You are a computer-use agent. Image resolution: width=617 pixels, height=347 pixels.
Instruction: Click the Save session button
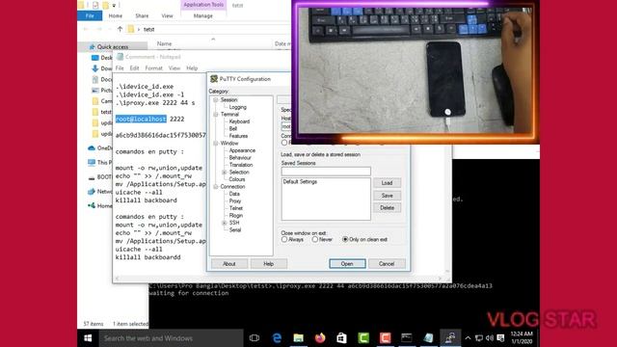tap(387, 196)
